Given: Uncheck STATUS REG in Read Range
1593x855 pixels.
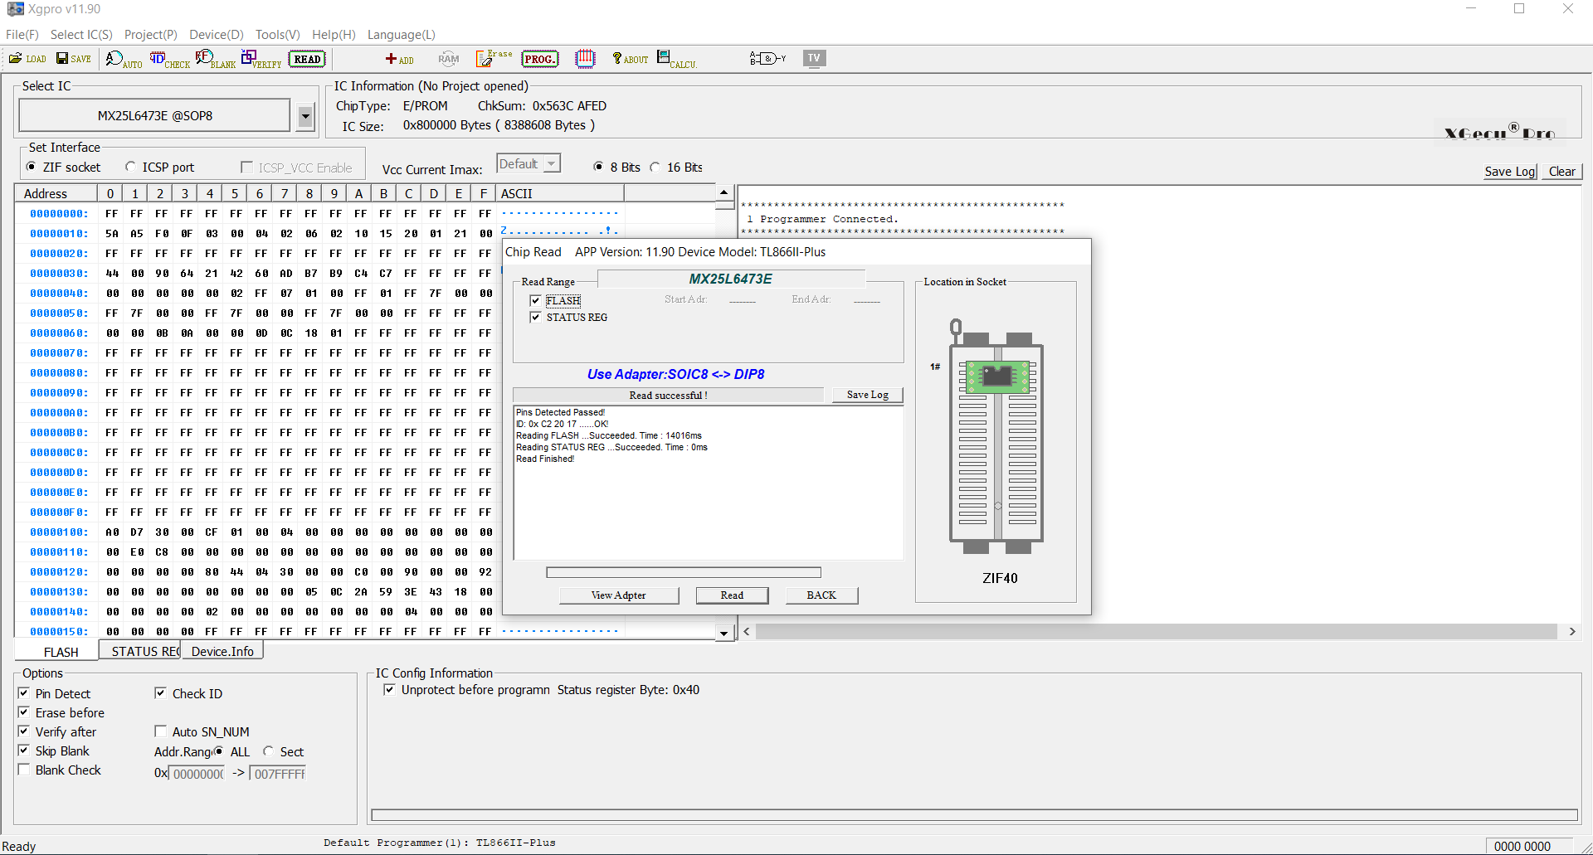Looking at the screenshot, I should tap(535, 317).
